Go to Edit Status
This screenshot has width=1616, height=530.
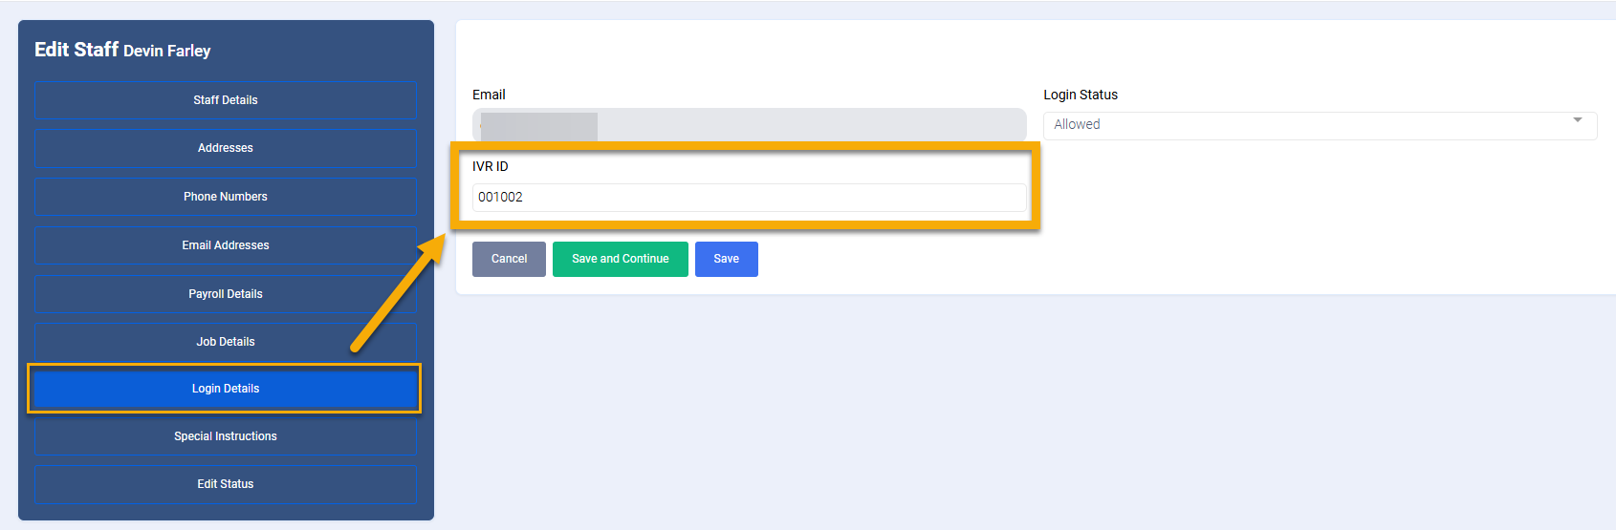click(226, 484)
